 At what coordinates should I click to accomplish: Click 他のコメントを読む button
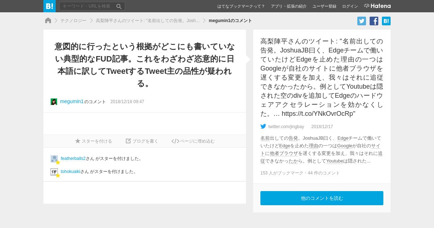322,198
